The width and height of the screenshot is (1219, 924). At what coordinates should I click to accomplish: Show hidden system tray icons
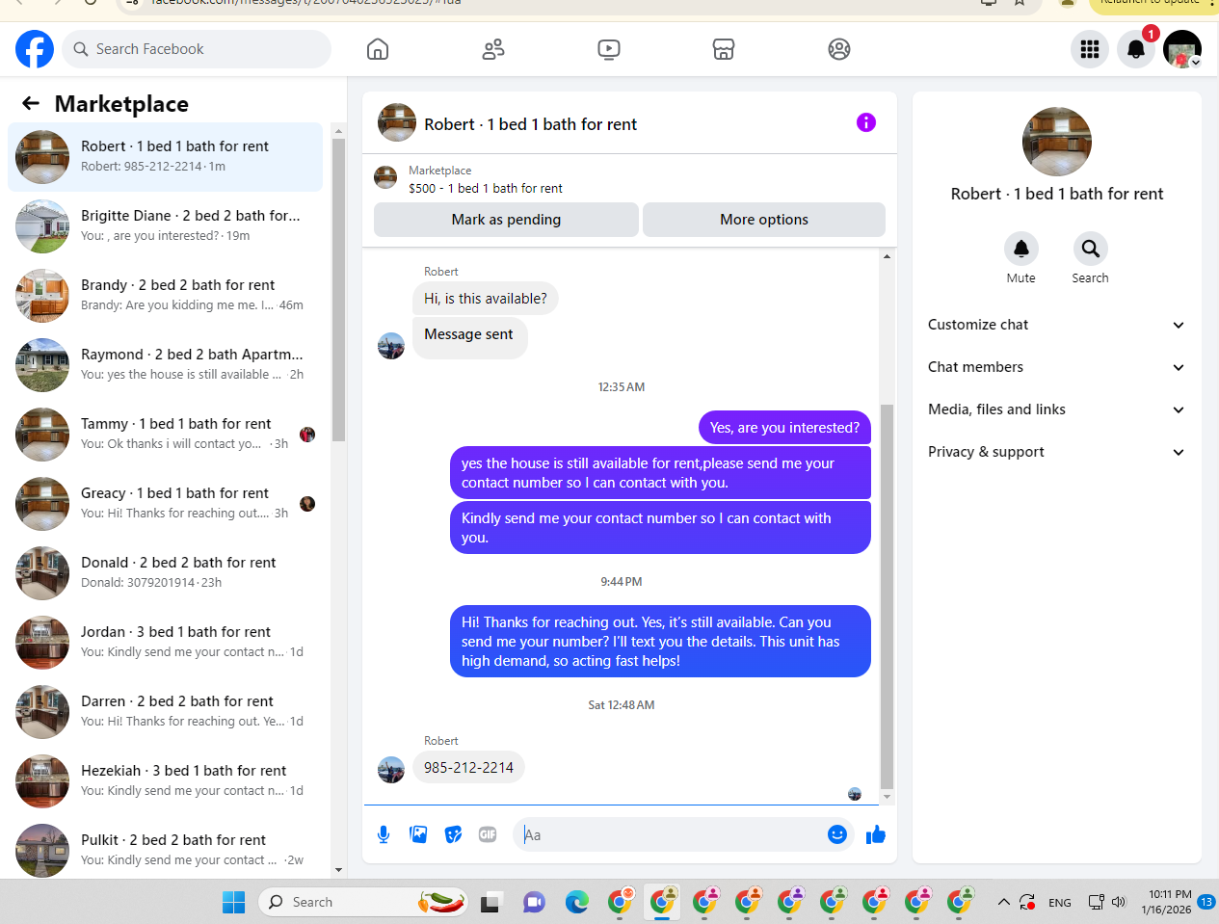click(x=1003, y=902)
